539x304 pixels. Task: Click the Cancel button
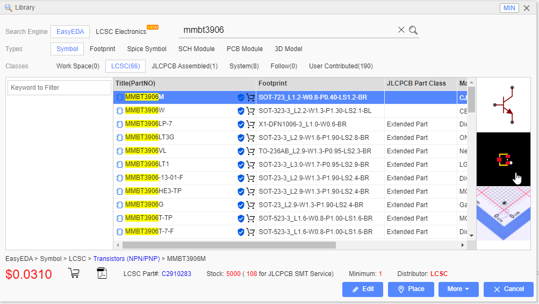[509, 289]
